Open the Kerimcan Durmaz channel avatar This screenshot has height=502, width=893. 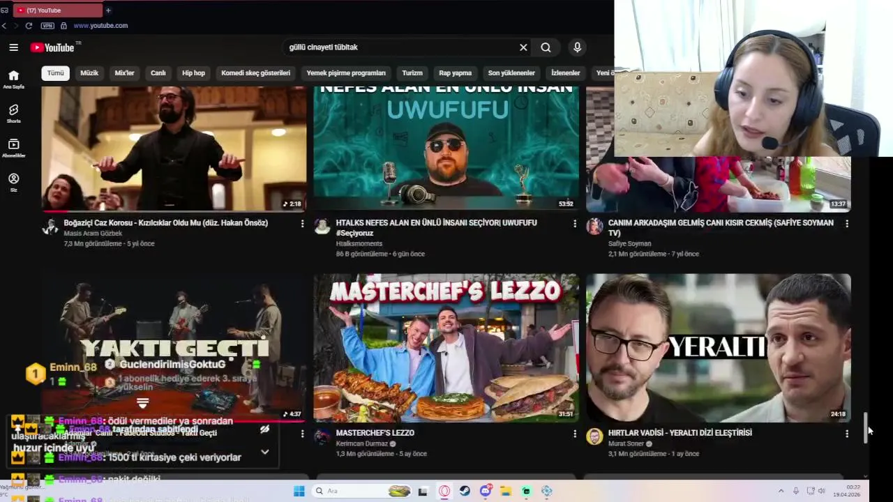point(322,436)
